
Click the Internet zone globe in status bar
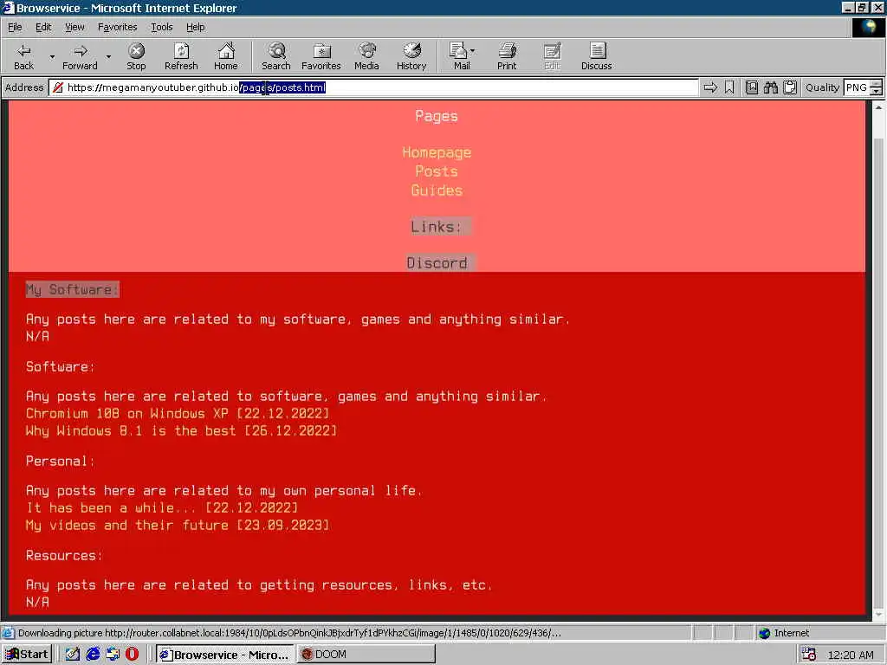coord(765,633)
